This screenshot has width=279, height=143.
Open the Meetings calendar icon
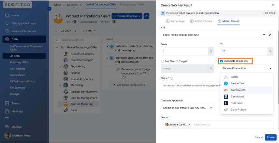tap(7, 111)
